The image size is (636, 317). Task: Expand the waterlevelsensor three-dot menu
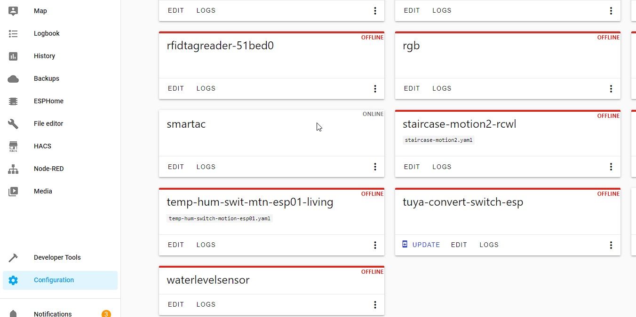[375, 304]
